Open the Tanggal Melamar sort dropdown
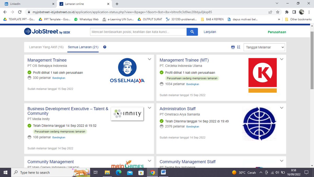The height and width of the screenshot is (177, 314). pos(264,47)
